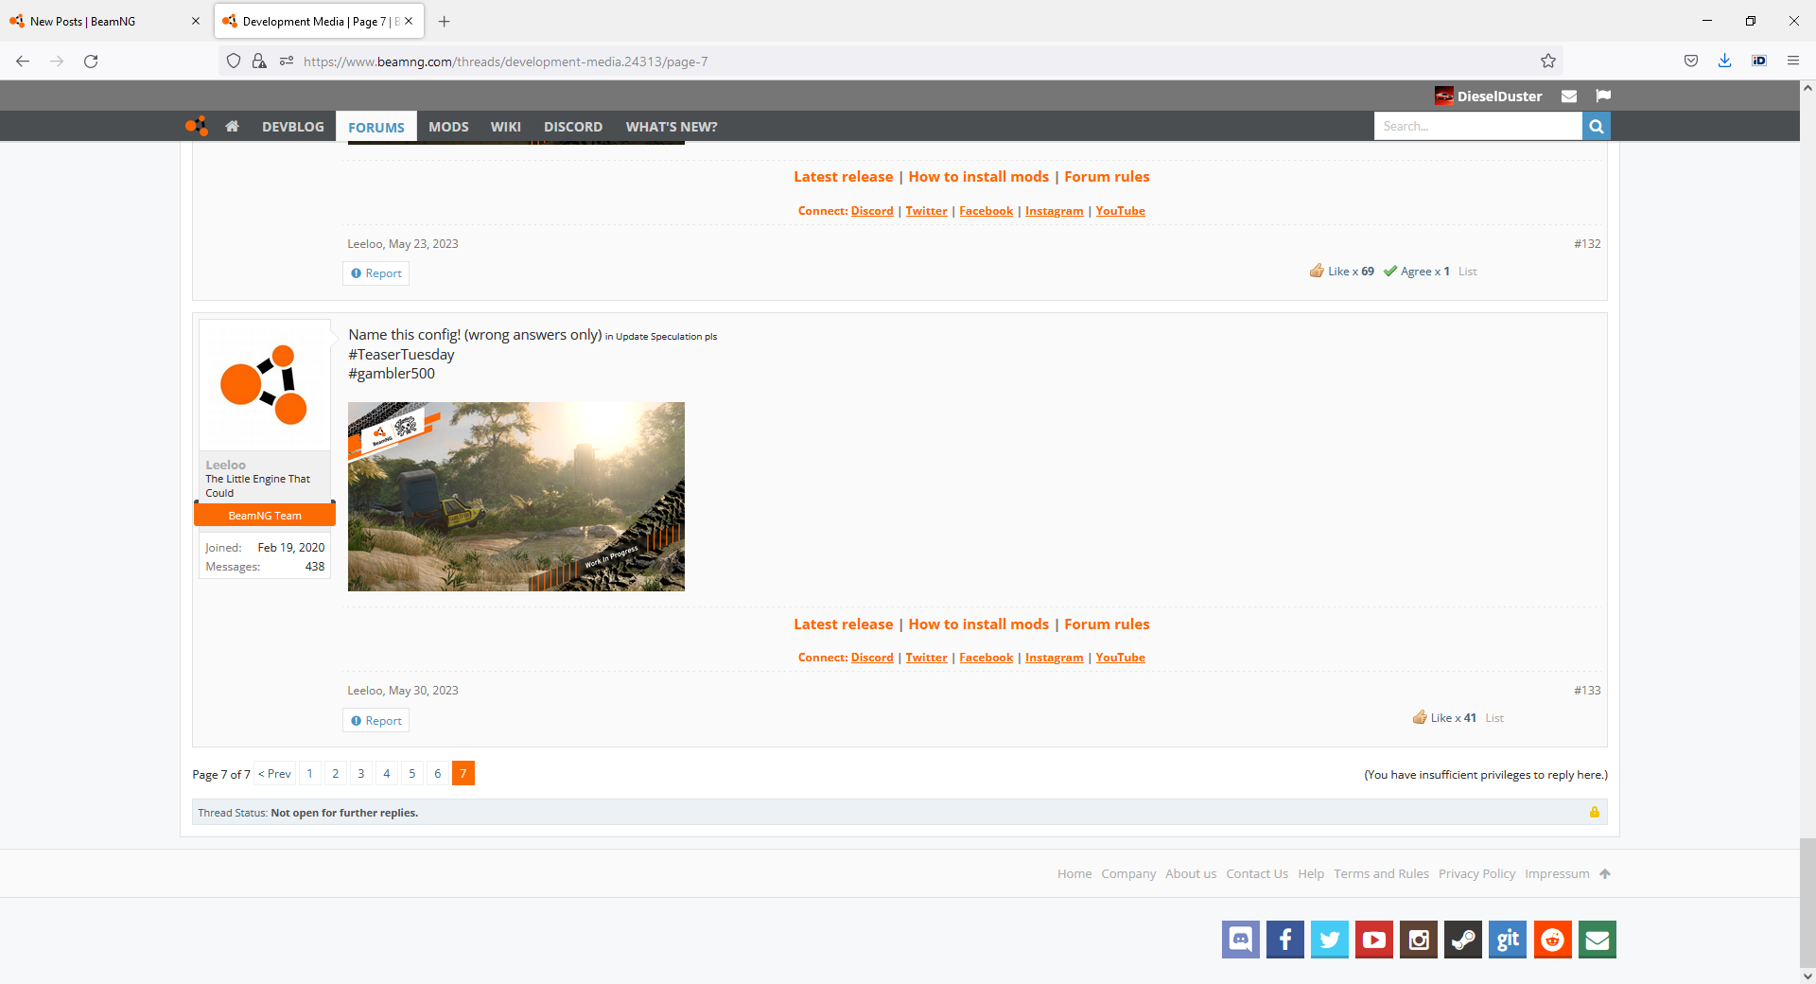Click the Agree x 1 rating on post #132
Screen dimensions: 1816x984
click(x=1416, y=272)
